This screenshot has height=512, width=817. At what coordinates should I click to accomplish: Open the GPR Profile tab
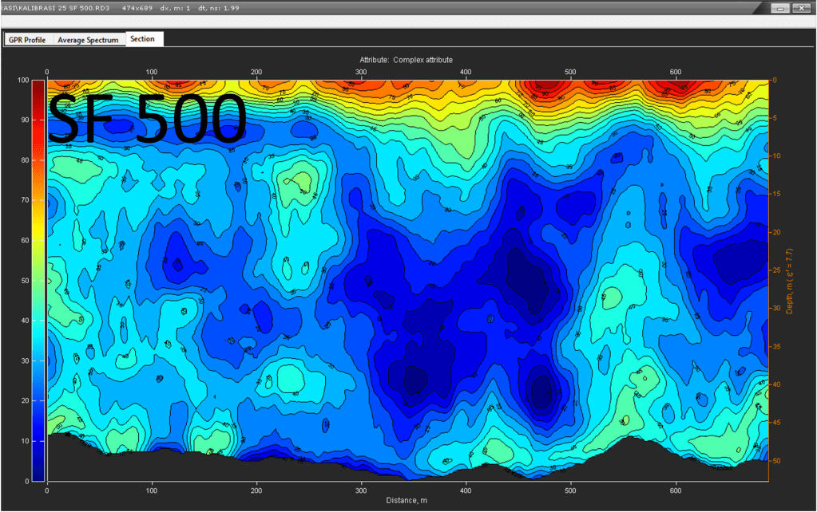point(28,40)
